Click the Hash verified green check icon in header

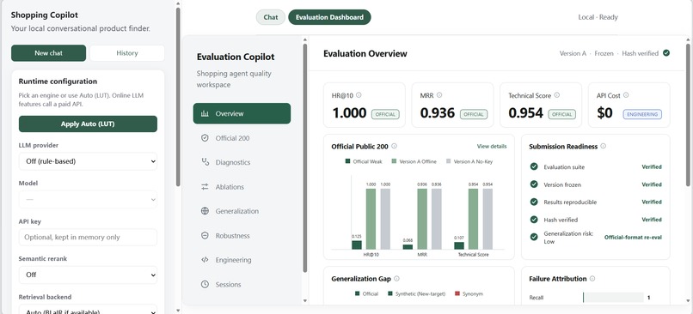666,53
